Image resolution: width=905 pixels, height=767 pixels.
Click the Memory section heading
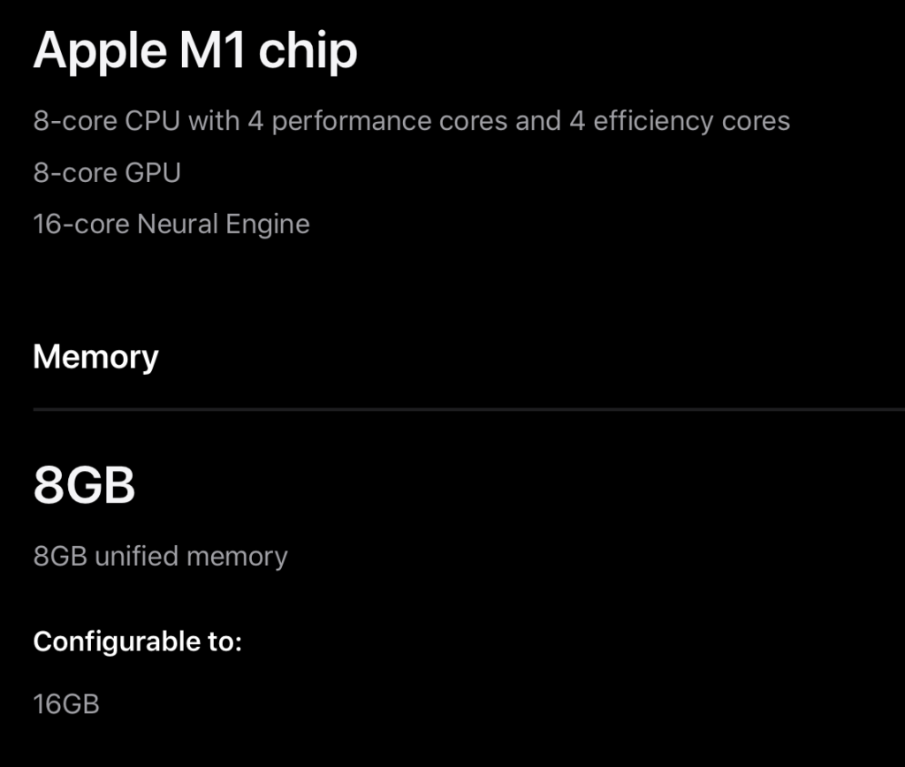(x=95, y=358)
